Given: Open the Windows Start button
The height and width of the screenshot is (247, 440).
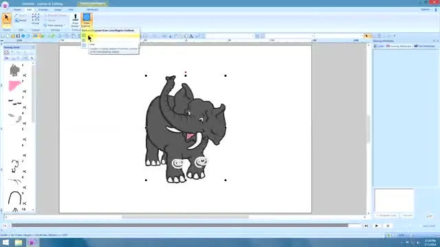Looking at the screenshot, I should pos(5,242).
